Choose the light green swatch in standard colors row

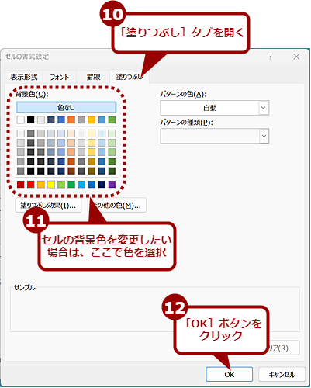tap(61, 184)
